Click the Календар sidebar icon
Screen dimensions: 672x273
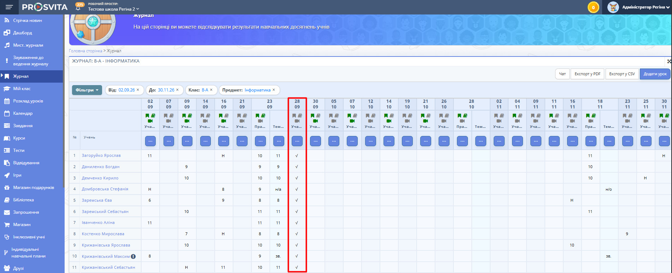[x=7, y=113]
